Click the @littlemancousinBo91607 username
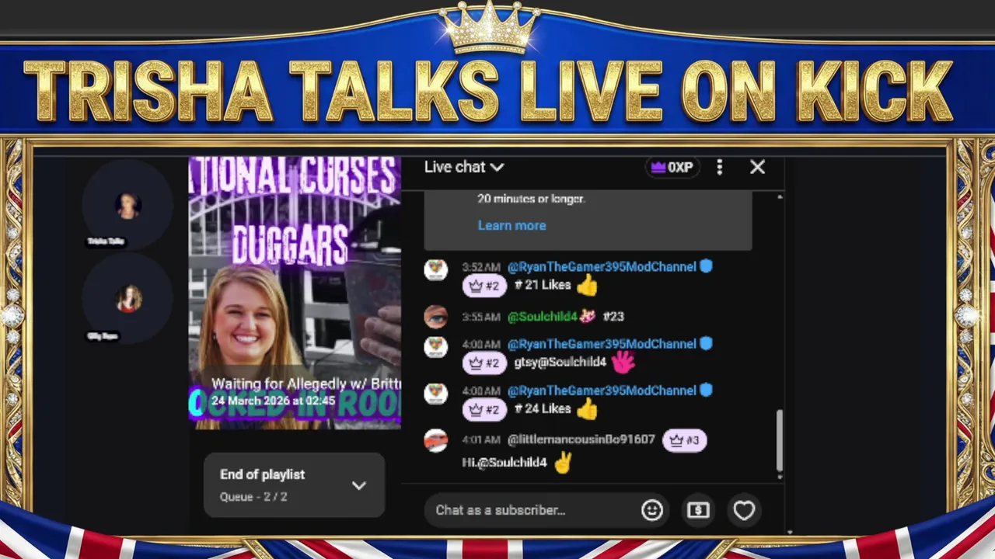This screenshot has width=995, height=559. (581, 439)
